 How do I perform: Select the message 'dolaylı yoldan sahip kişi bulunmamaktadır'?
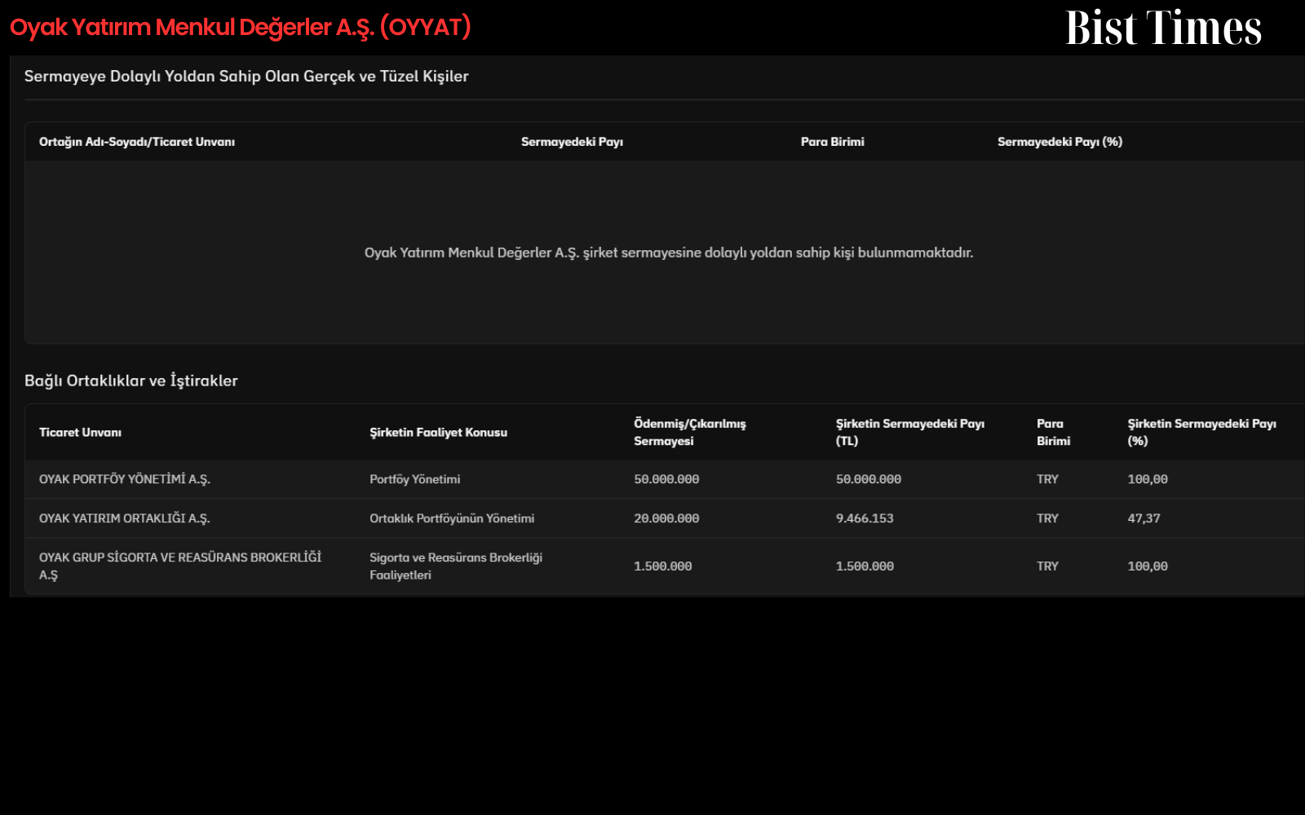click(838, 253)
